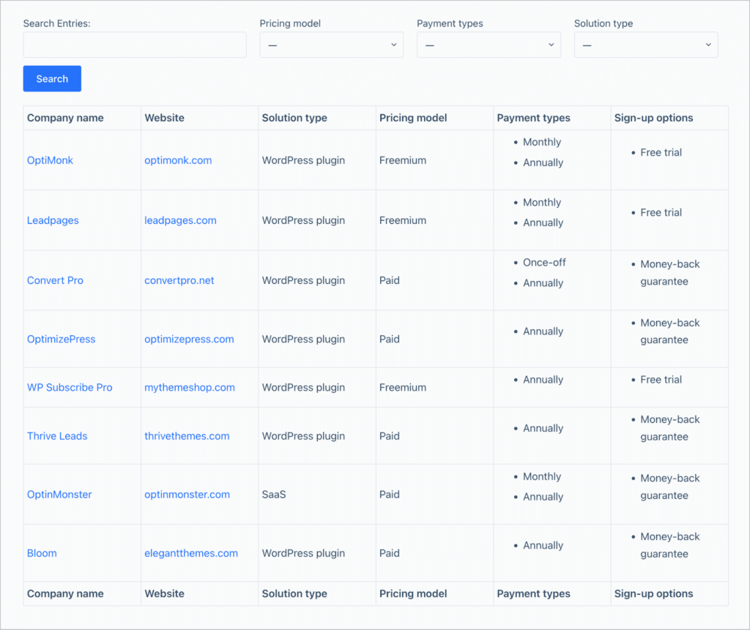Visit optimizepress.com website link
750x630 pixels.
pyautogui.click(x=190, y=340)
